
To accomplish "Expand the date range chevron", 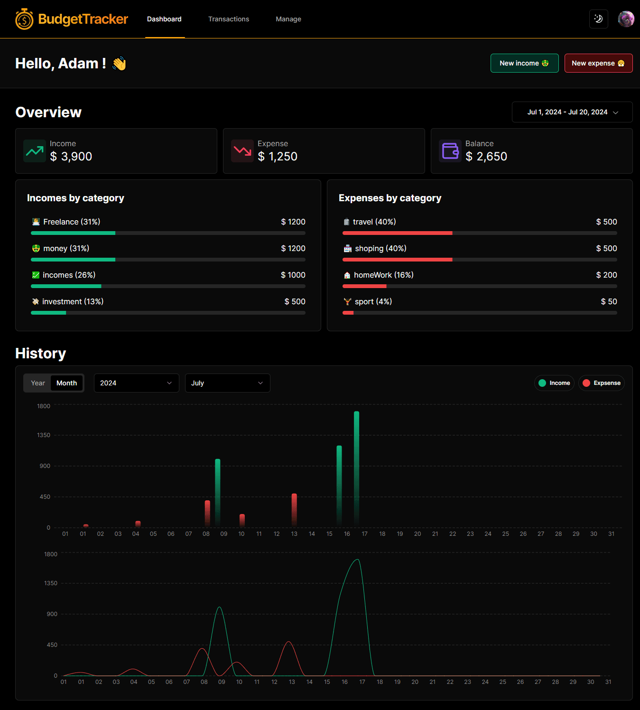I will coord(616,112).
